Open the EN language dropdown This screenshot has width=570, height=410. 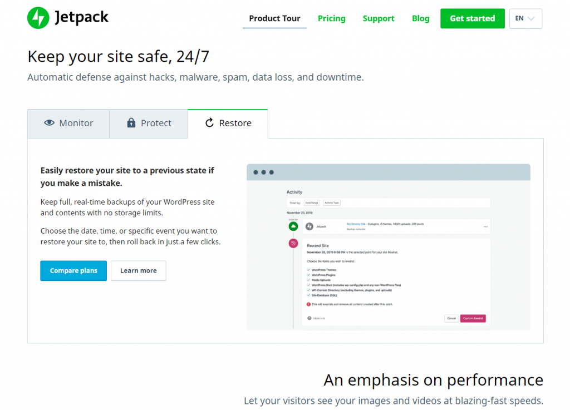pos(525,18)
